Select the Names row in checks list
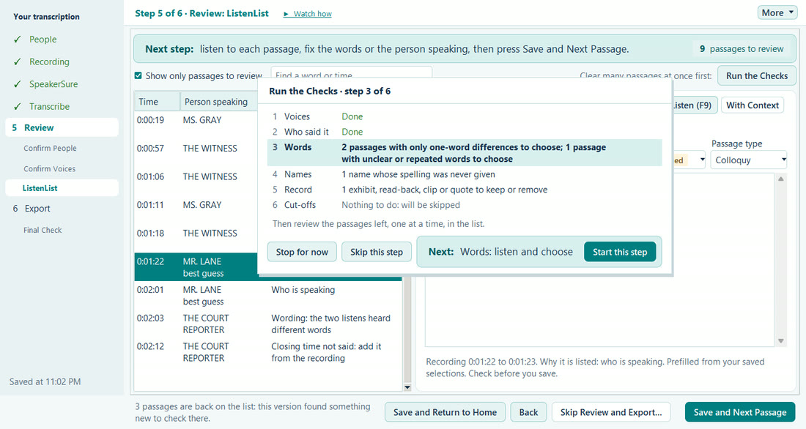Viewport: 806px width, 429px height. [465, 174]
